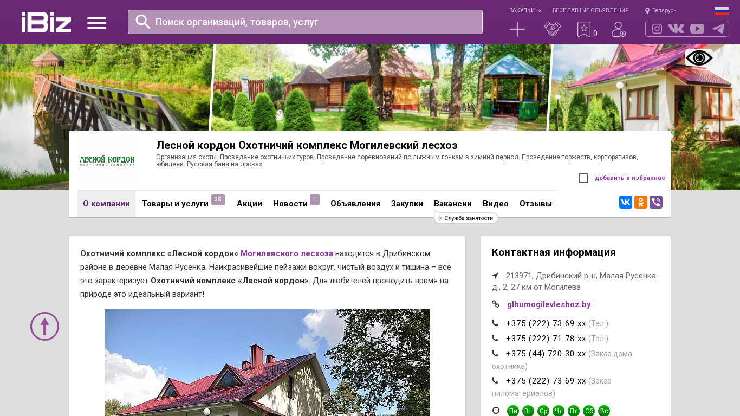This screenshot has height=416, width=740.
Task: Change region from Беларусь
Action: click(660, 11)
